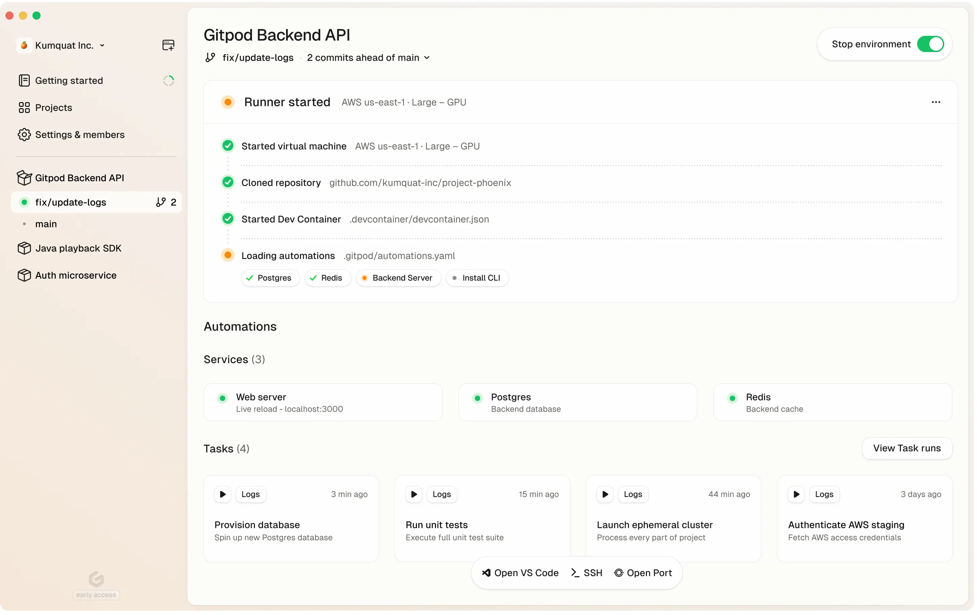Viewport: 977px width, 615px height.
Task: Open .devcontainer/devcontainer.json file link
Action: (x=419, y=219)
